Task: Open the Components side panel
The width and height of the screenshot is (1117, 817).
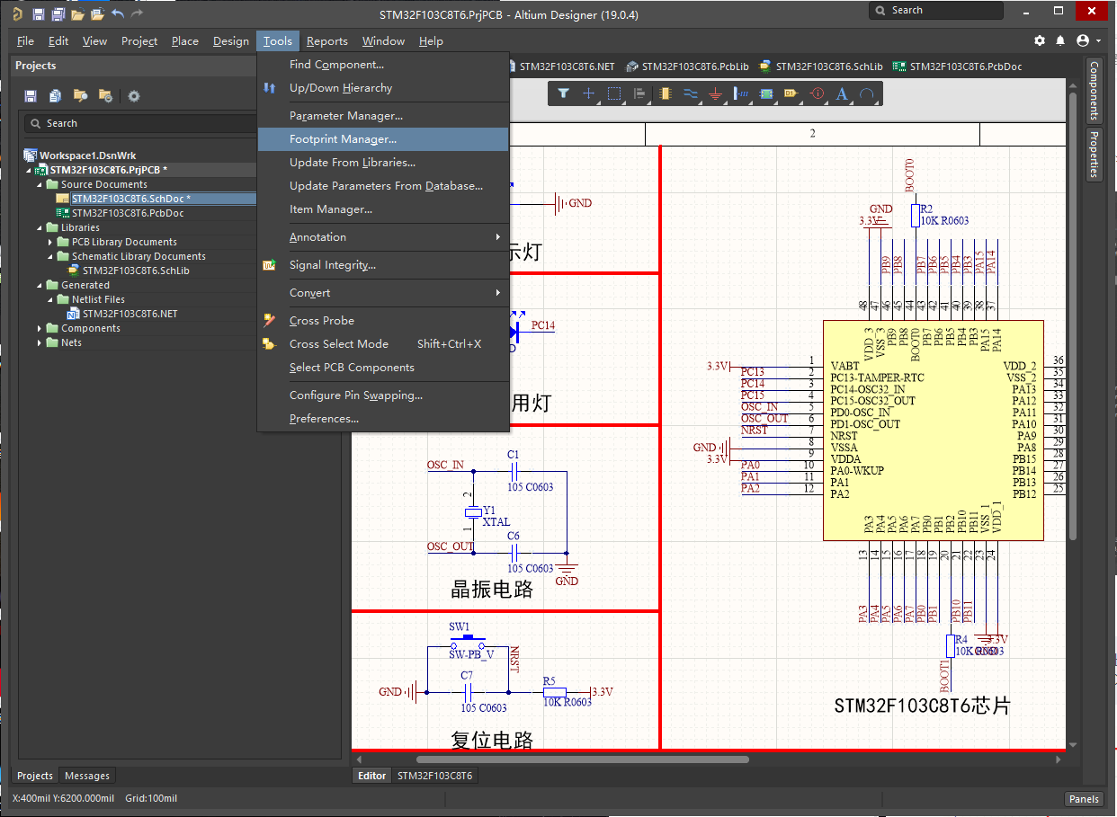Action: (x=1095, y=91)
